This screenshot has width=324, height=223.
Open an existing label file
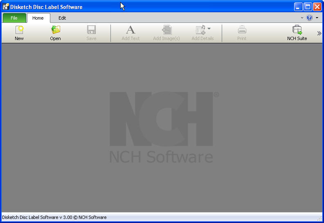55,33
